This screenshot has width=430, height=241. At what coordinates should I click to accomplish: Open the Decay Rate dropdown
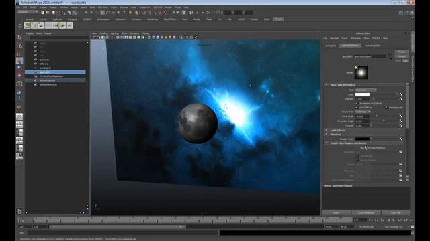[x=363, y=112]
